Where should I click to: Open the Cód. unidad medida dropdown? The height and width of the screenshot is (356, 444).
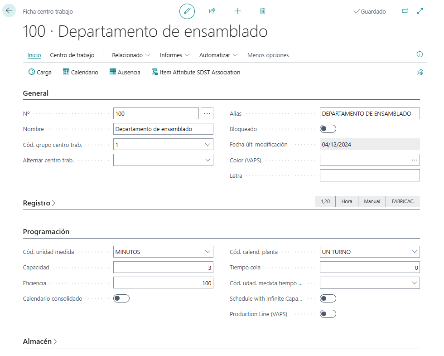click(209, 252)
